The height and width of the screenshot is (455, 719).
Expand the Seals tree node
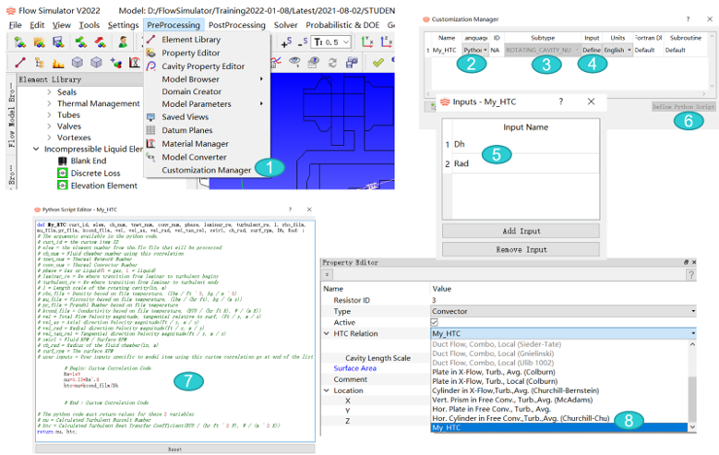coord(49,92)
